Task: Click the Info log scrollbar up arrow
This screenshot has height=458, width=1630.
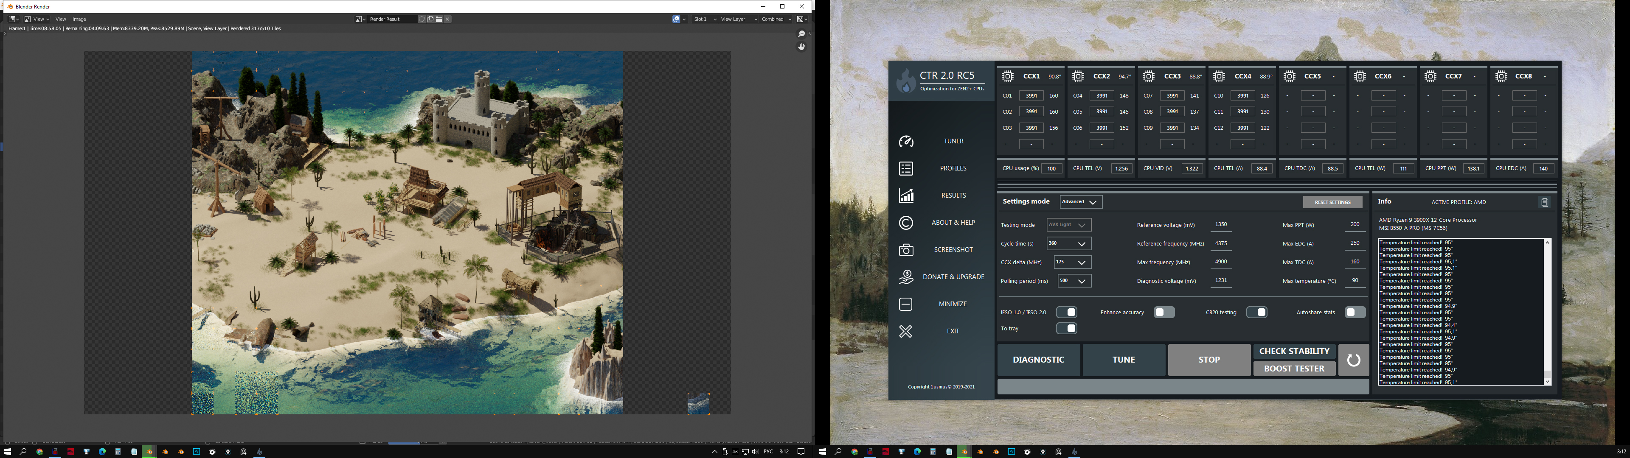Action: click(x=1548, y=242)
